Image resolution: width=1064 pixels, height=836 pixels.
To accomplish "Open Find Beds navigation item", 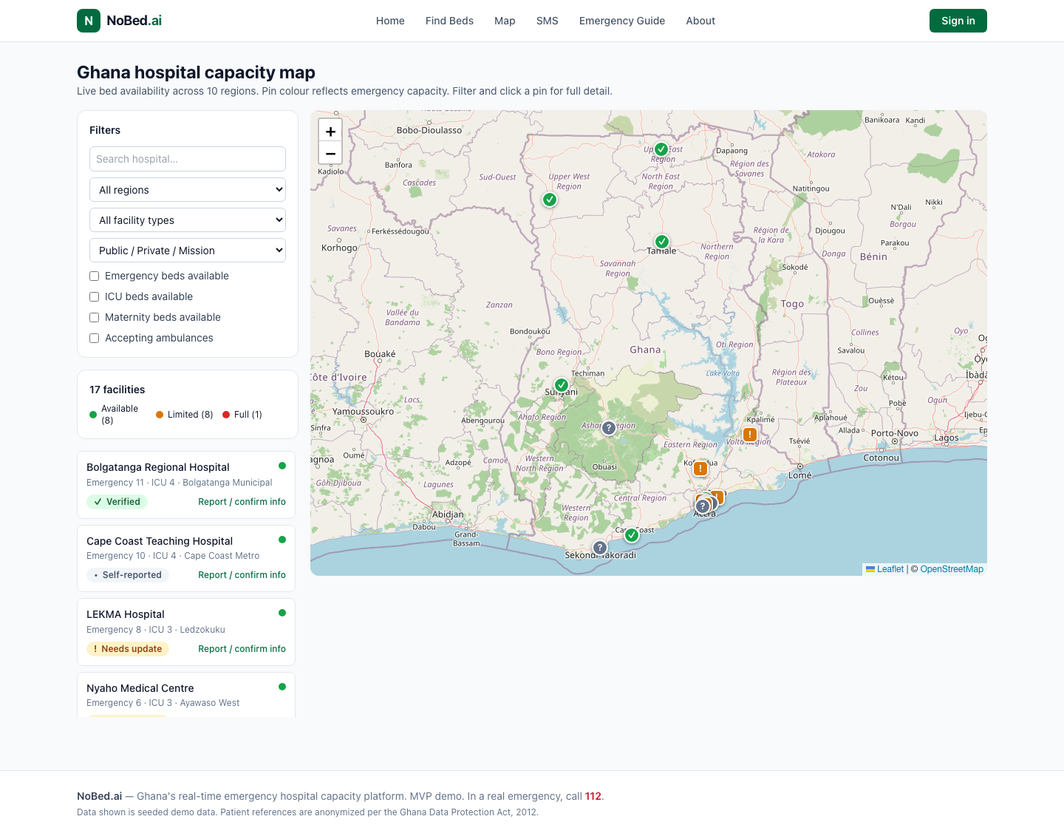I will coord(449,21).
